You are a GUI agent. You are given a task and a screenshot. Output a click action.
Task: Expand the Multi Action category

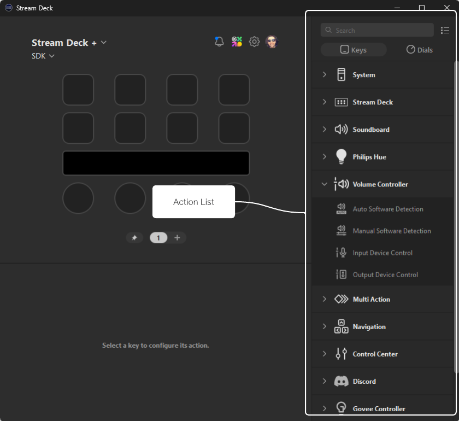[x=325, y=299]
